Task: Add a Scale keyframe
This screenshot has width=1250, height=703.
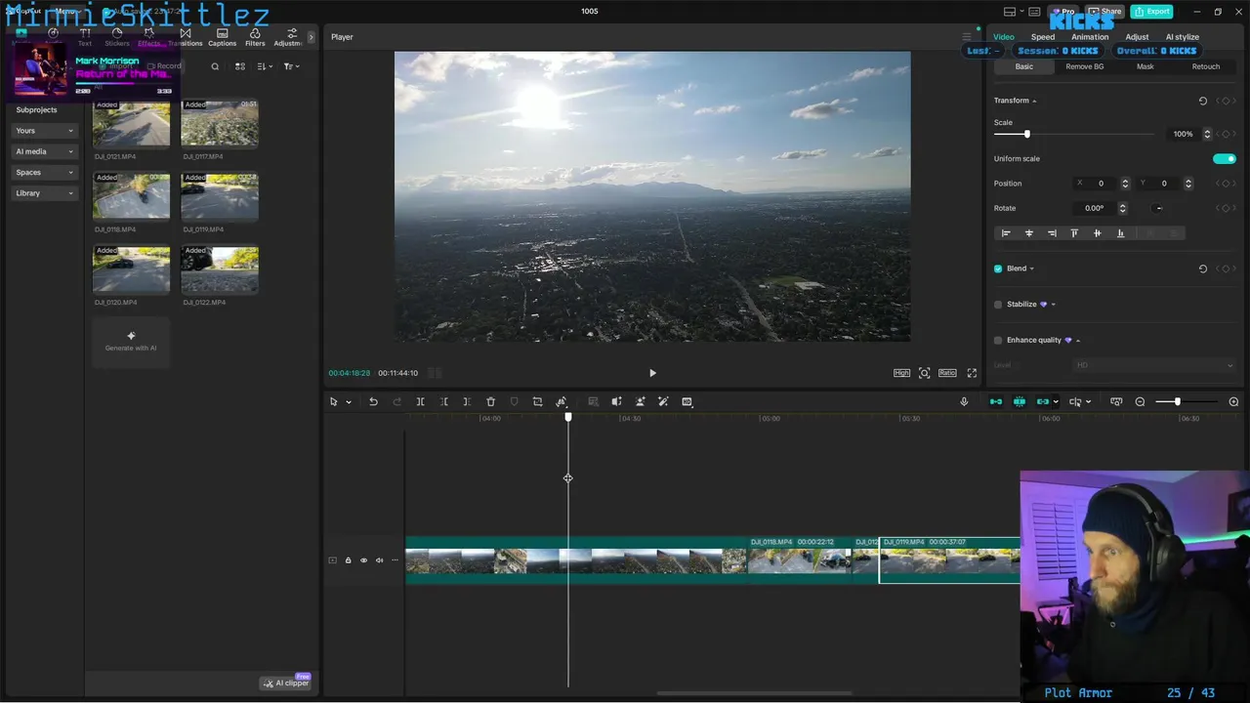Action: tap(1226, 134)
